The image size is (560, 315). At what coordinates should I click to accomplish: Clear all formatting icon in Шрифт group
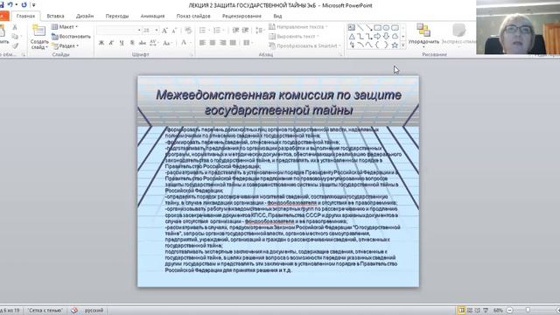[188, 31]
